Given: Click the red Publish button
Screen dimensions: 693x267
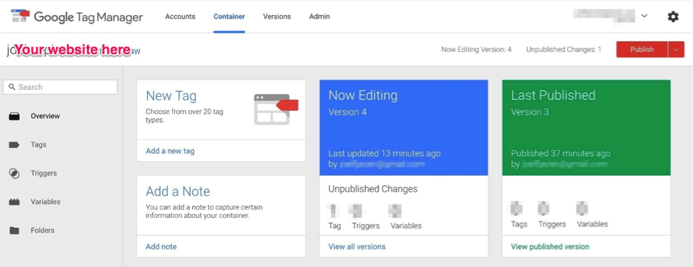Looking at the screenshot, I should pos(642,50).
